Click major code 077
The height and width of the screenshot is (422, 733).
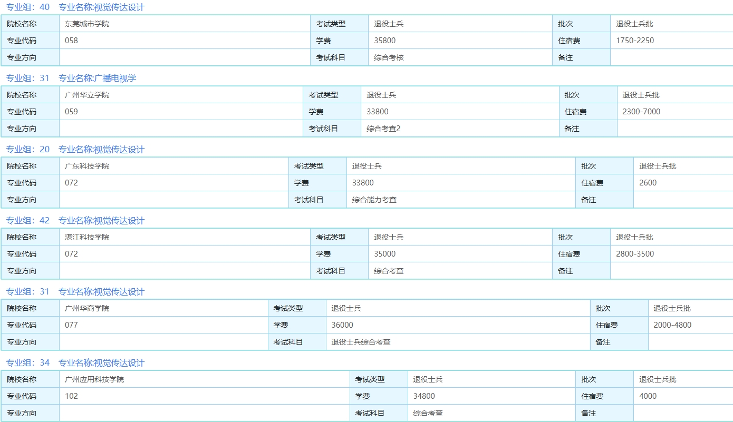pyautogui.click(x=71, y=325)
